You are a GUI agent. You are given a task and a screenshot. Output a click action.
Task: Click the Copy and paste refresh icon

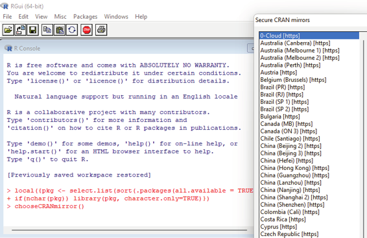tap(72, 30)
